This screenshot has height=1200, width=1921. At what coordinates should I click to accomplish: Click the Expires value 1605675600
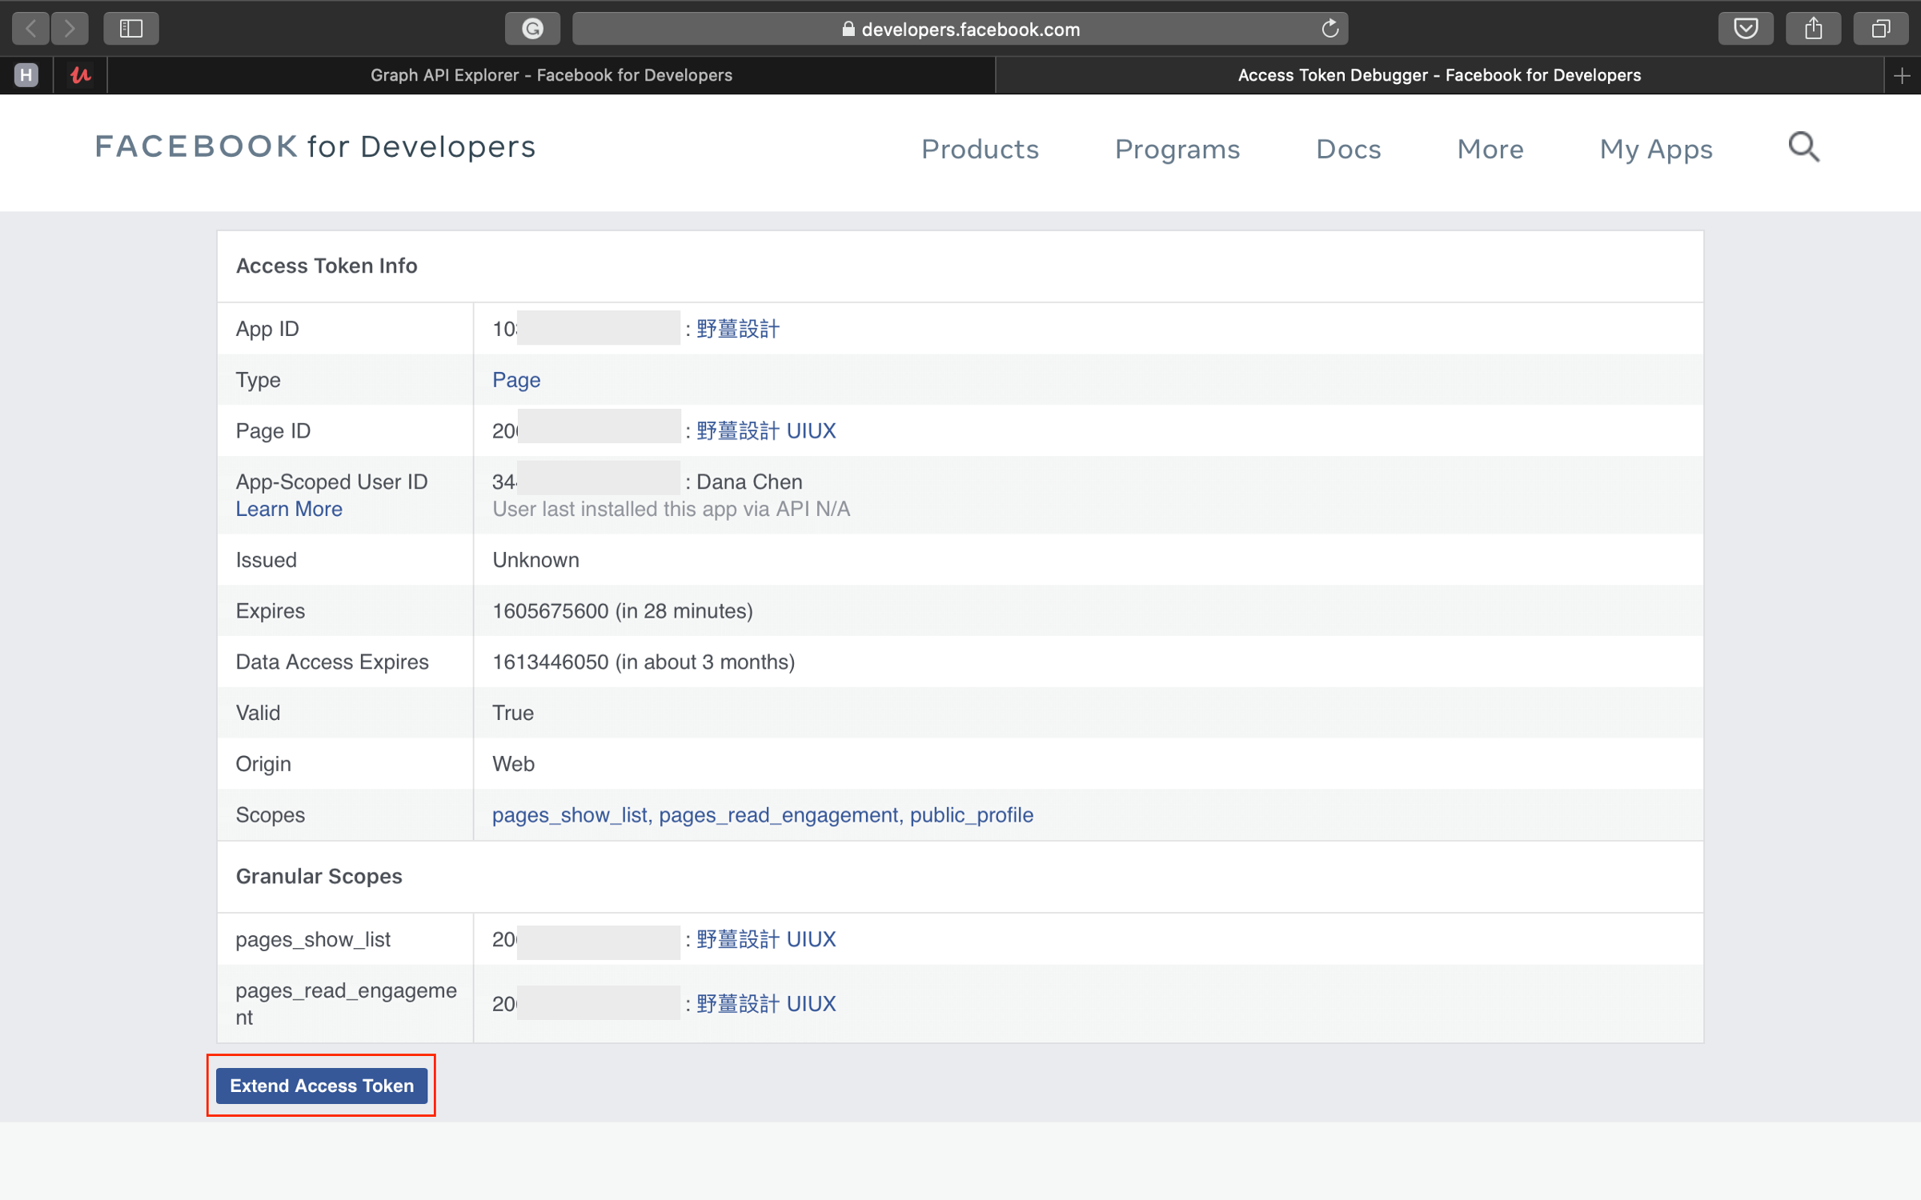(551, 611)
